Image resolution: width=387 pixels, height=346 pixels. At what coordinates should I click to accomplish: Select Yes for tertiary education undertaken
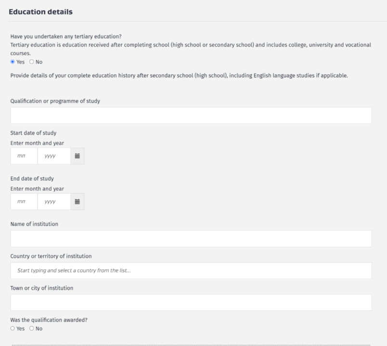13,62
